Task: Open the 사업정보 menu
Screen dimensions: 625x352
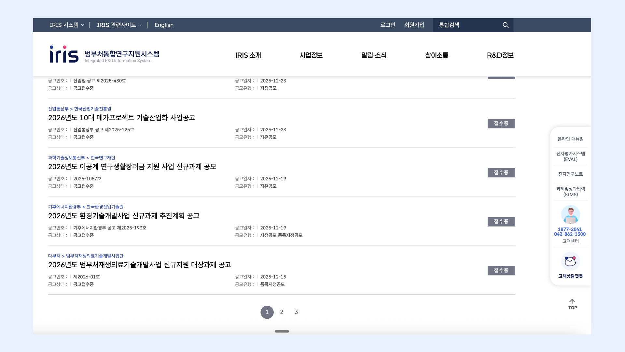Action: coord(311,55)
